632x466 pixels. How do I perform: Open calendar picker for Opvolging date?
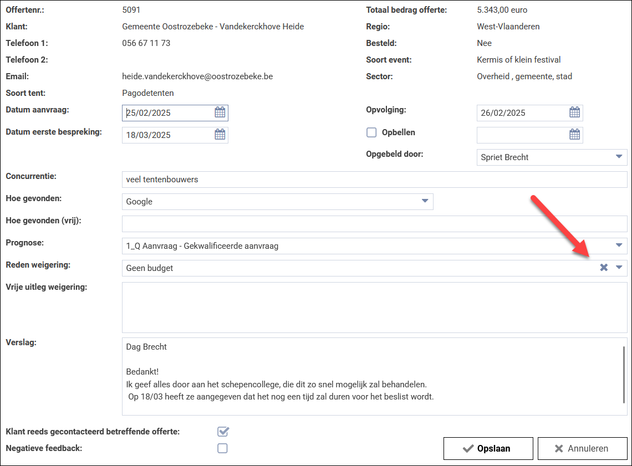tap(575, 112)
